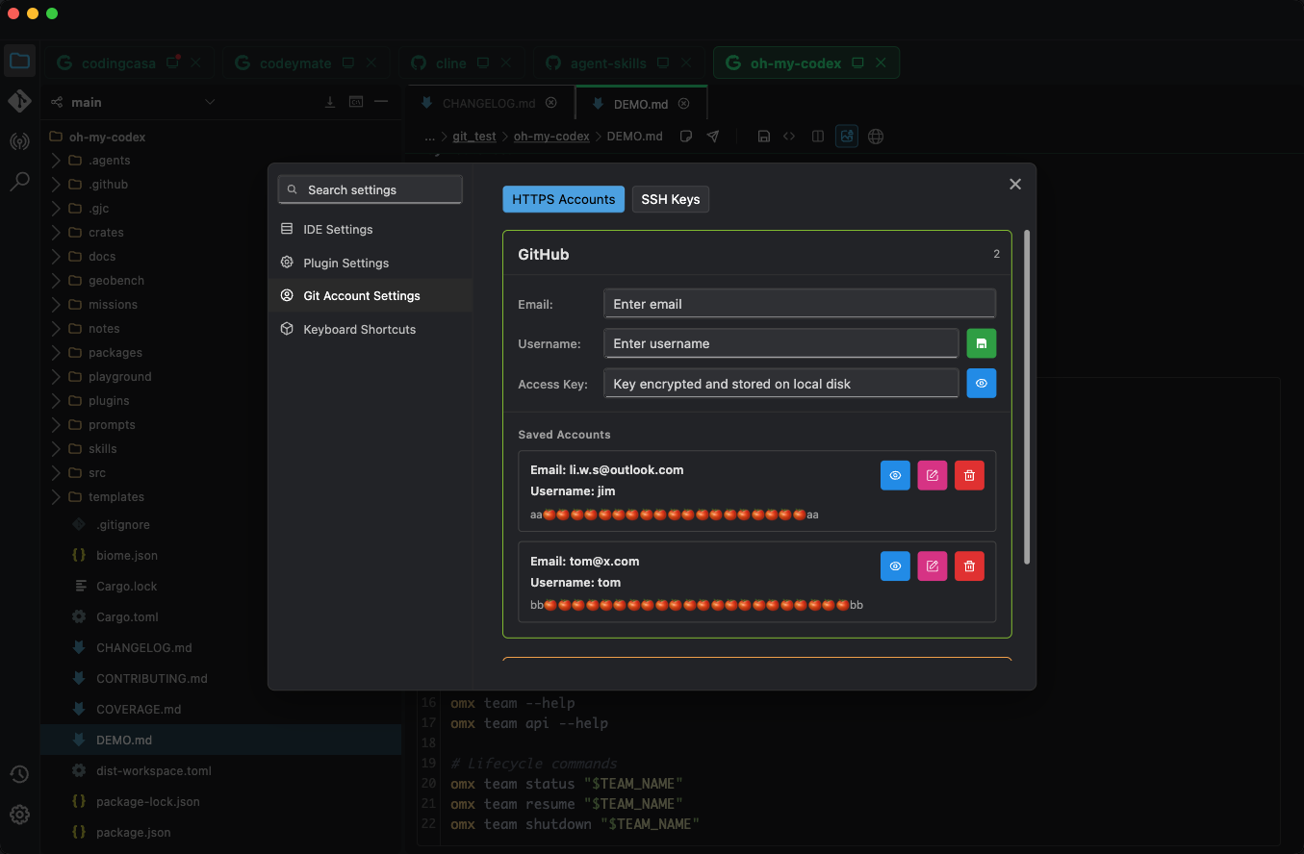The width and height of the screenshot is (1304, 854).
Task: Open the history icon in sidebar
Action: coord(19,774)
